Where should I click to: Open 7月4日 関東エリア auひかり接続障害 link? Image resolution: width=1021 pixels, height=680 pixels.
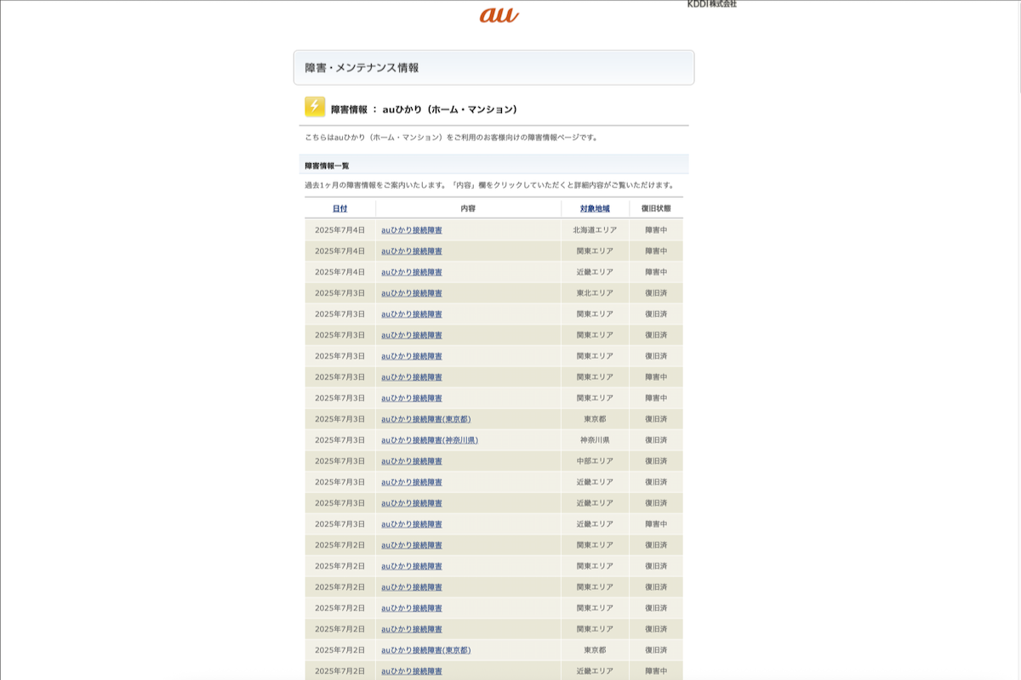[x=412, y=251]
